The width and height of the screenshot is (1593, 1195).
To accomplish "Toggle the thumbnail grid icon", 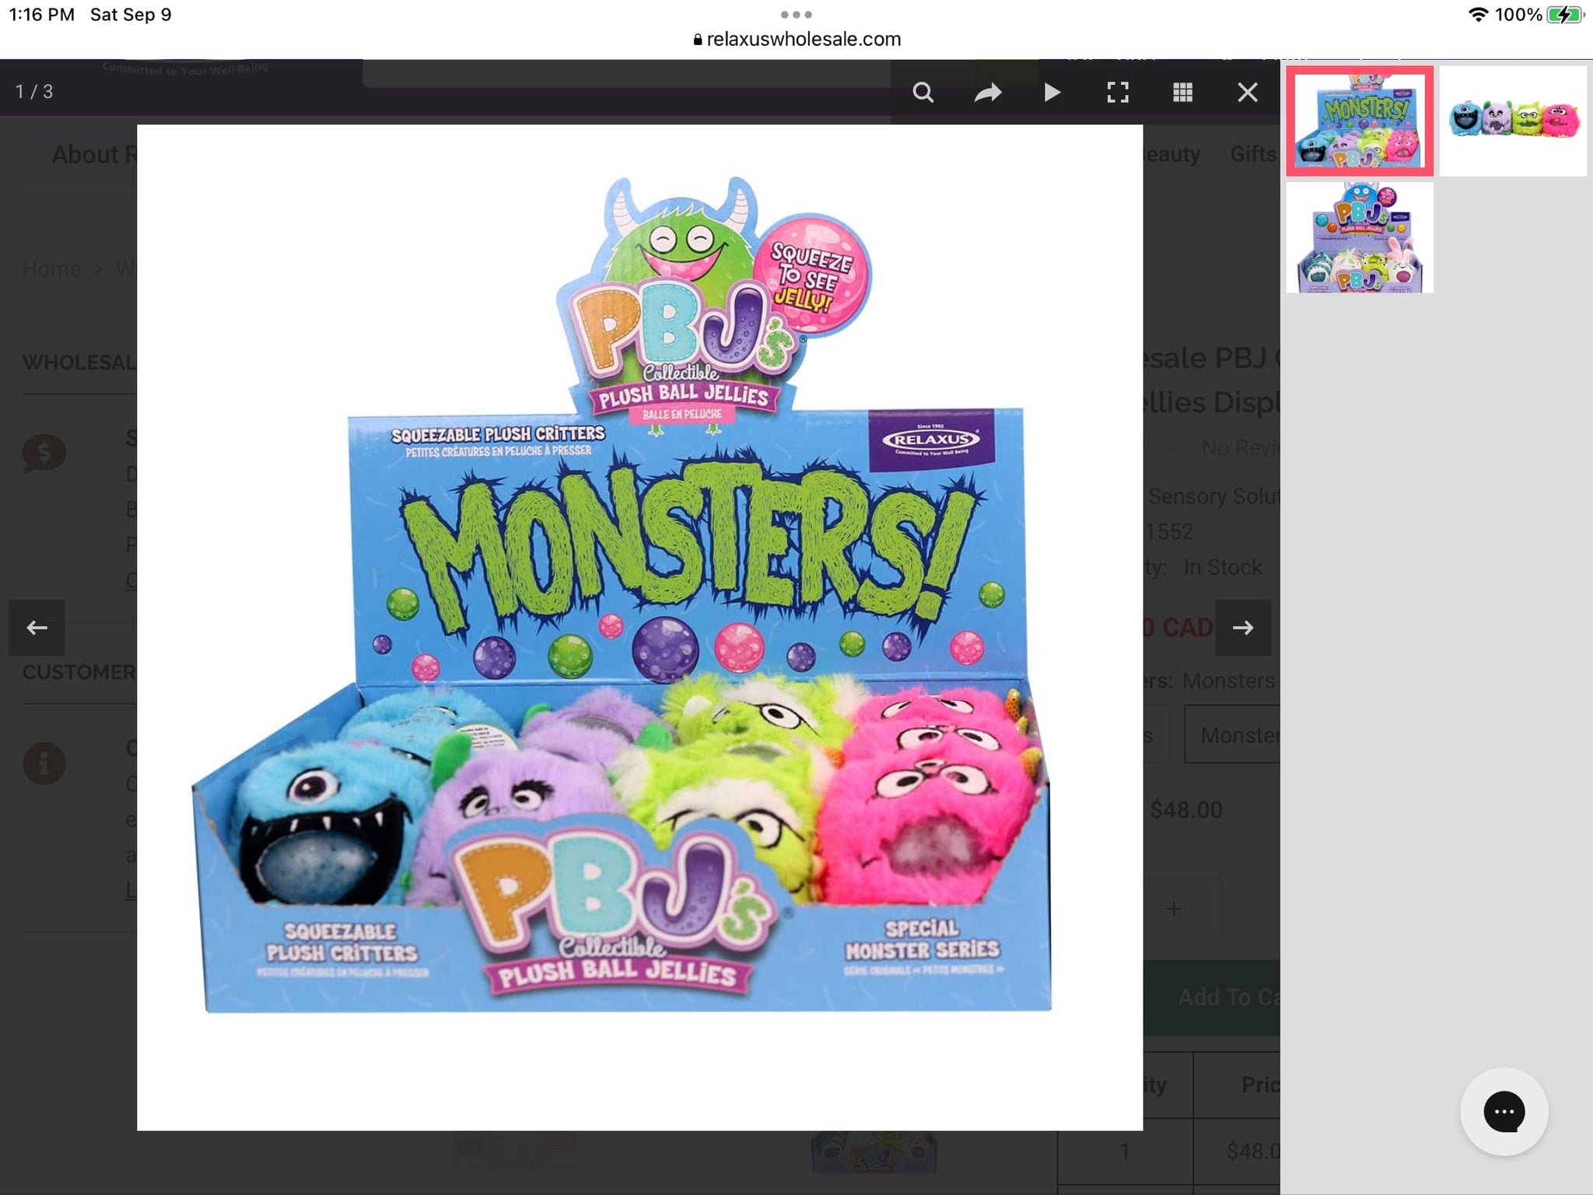I will coord(1182,93).
